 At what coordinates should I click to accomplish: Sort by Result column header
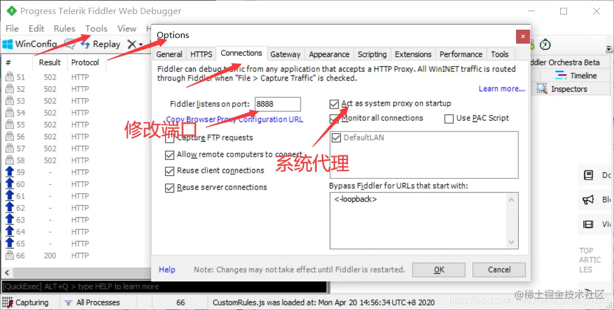(x=50, y=62)
